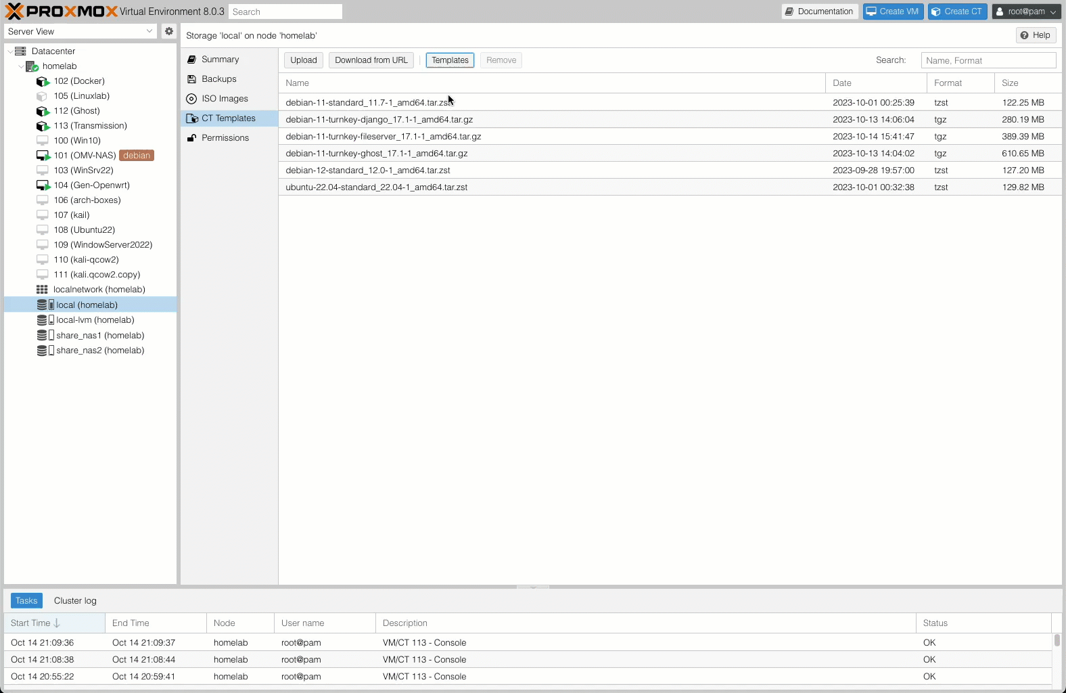The height and width of the screenshot is (693, 1066).
Task: Click the Proxmox logo icon
Action: point(14,12)
